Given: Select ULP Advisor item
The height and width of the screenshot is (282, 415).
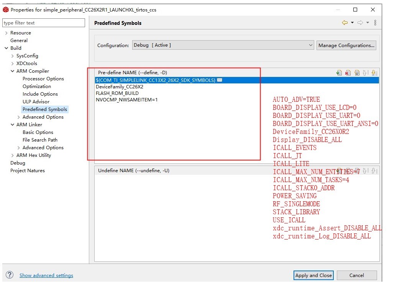Looking at the screenshot, I should (36, 102).
